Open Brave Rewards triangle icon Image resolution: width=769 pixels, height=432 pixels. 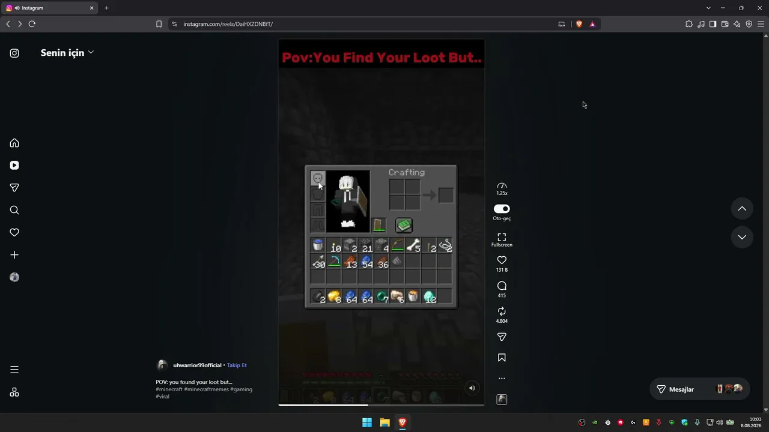(x=592, y=24)
